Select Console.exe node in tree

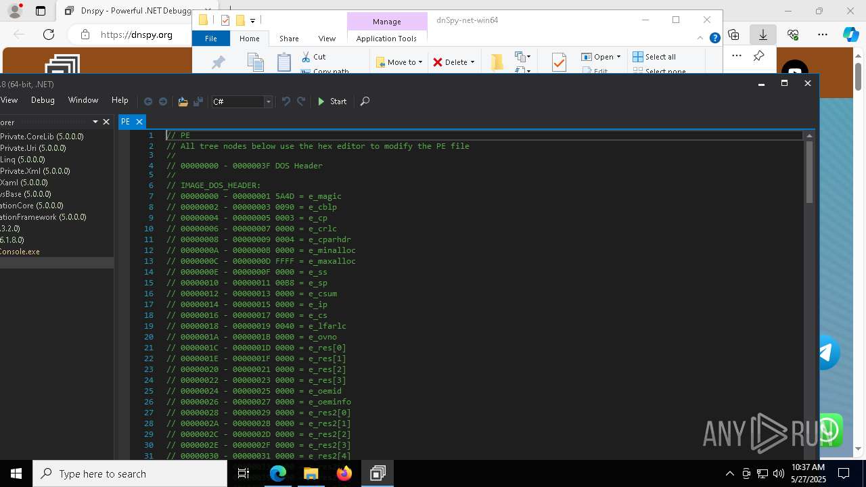[20, 252]
